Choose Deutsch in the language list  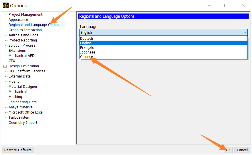pos(86,39)
